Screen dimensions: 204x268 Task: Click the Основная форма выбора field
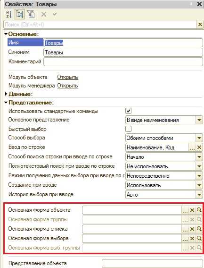(132, 238)
